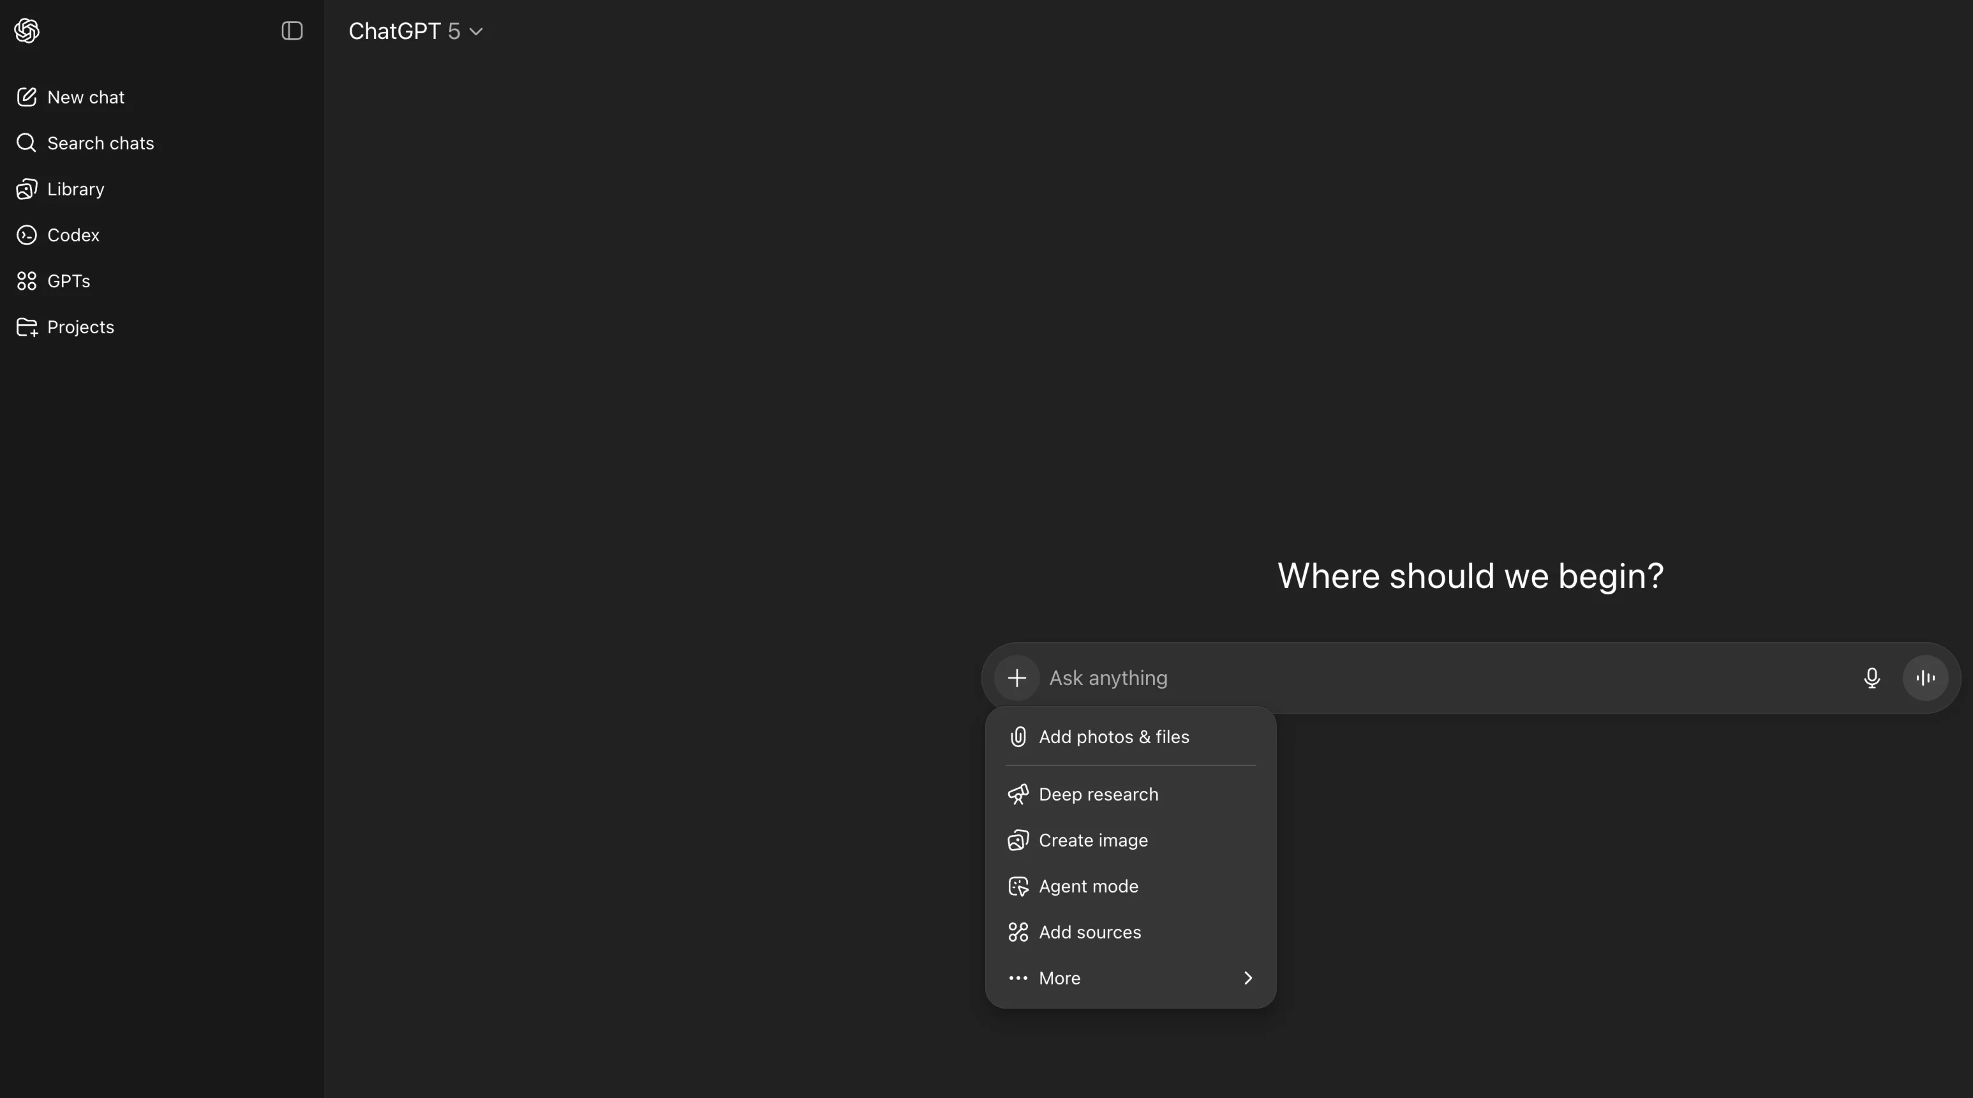Select Create image option

(x=1092, y=841)
